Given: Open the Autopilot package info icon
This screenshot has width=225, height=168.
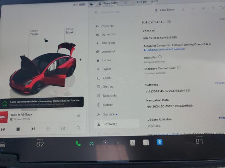Looking at the screenshot, I should point(160,57).
